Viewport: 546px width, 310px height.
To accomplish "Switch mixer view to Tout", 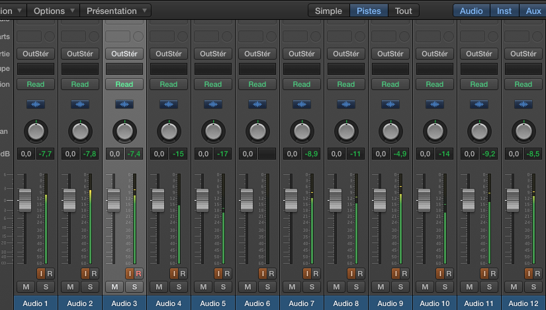I will tap(403, 11).
